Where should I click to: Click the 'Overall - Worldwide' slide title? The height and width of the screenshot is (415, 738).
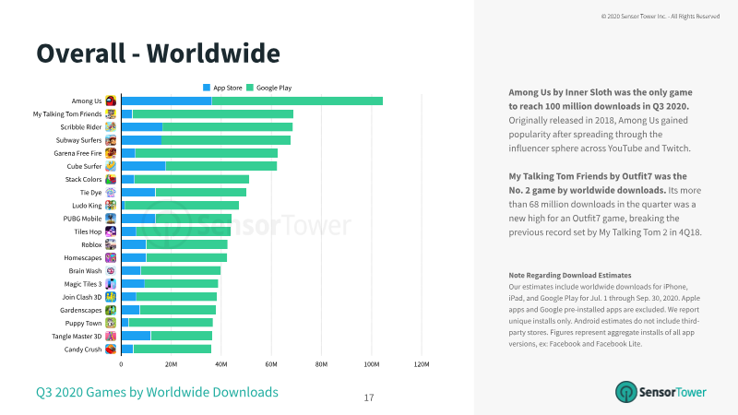[x=158, y=53]
